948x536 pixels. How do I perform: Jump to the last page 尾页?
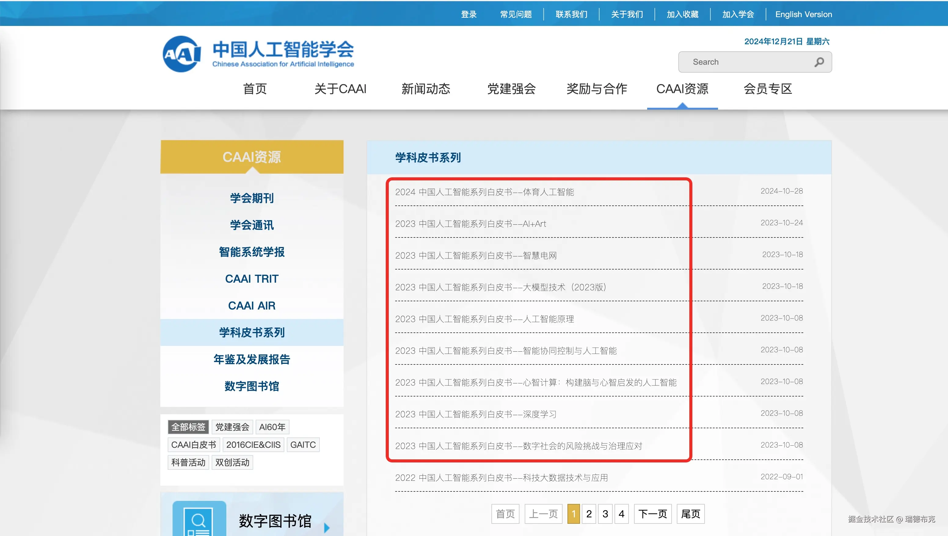[690, 514]
